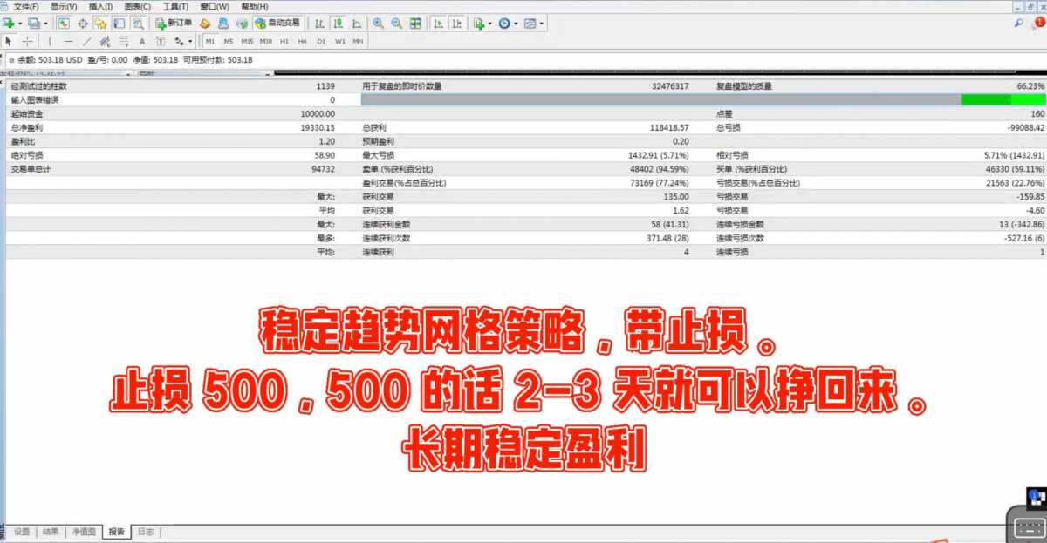Zoom out on the chart
Image resolution: width=1047 pixels, height=543 pixels.
click(397, 24)
